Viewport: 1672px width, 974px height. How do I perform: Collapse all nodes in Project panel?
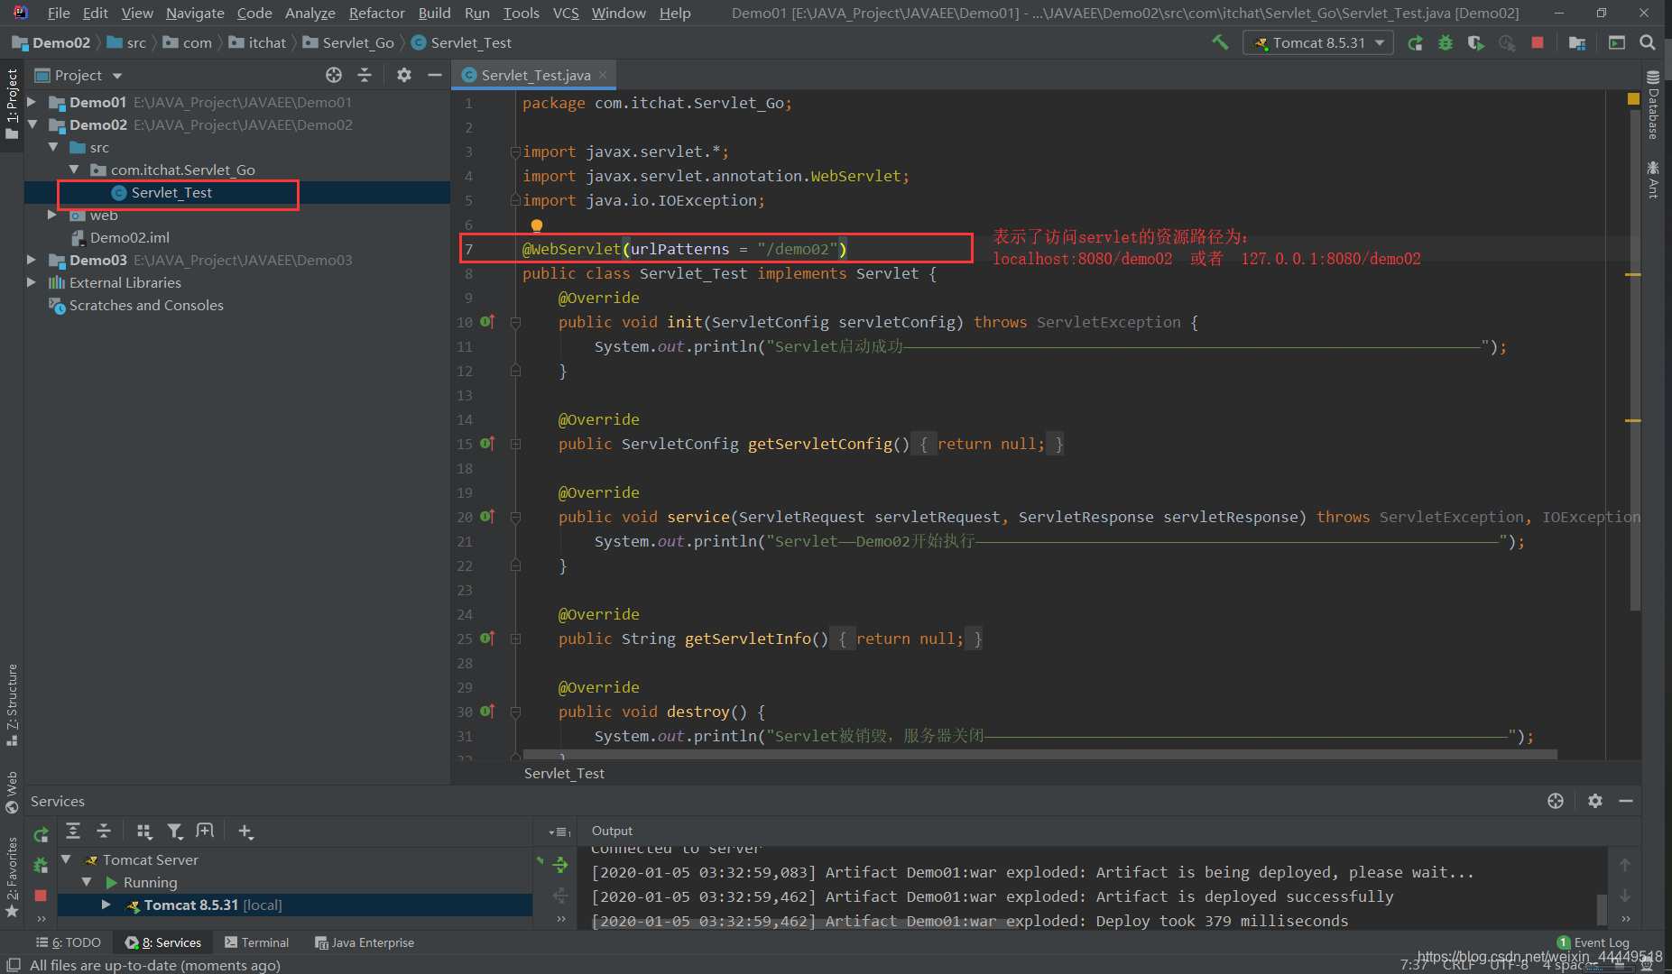point(365,75)
